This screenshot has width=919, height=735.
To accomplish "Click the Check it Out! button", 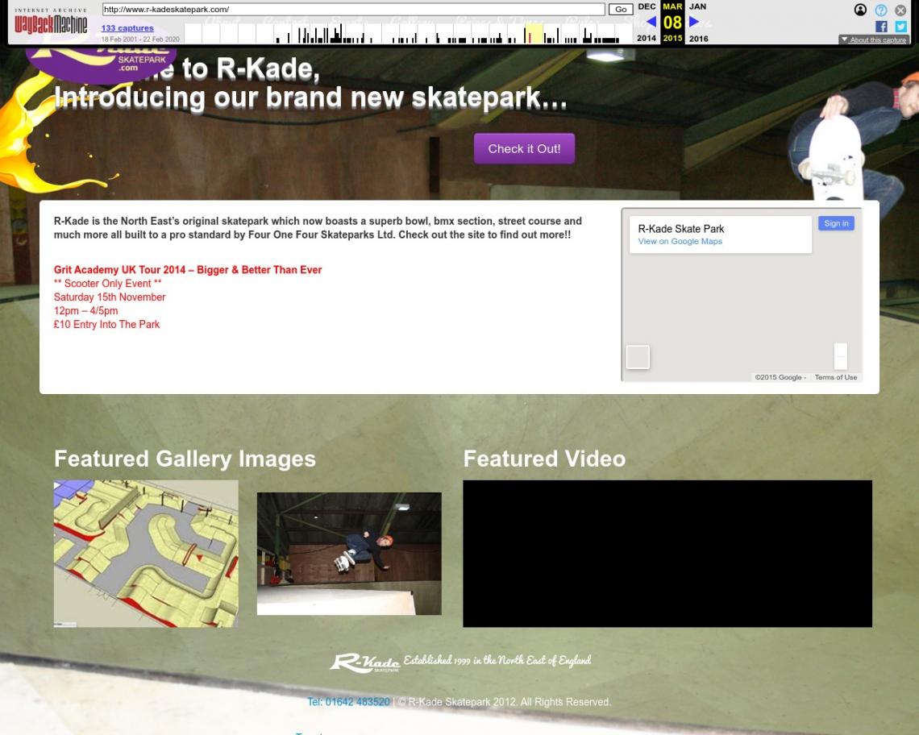I will point(524,149).
